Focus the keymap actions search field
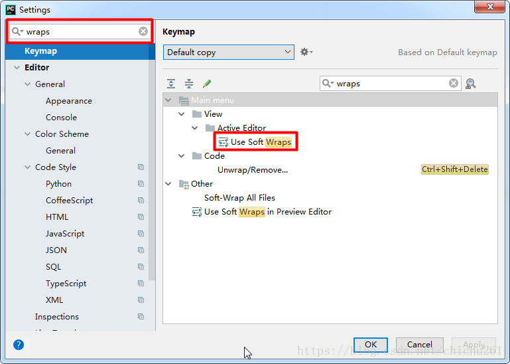This screenshot has height=364, width=510. (x=392, y=84)
